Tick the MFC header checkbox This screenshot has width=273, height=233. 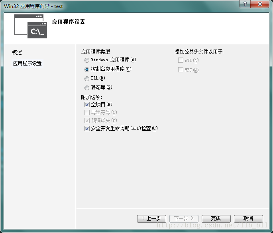181,70
